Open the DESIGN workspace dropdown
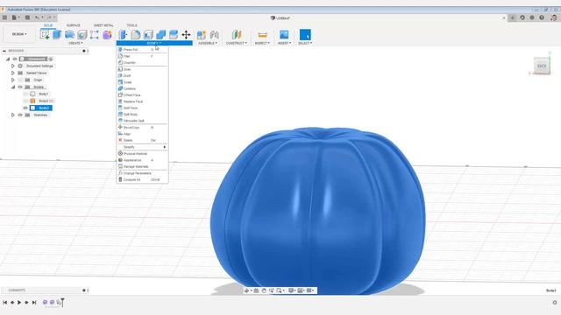This screenshot has height=315, width=561. [19, 34]
